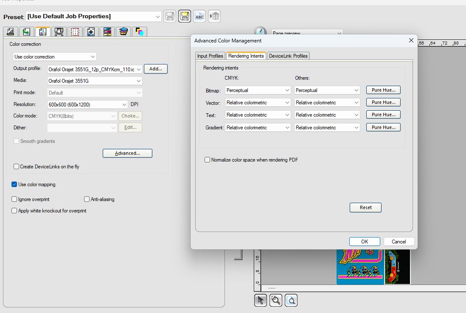Open Gradient Others rendering intent dropdown
The height and width of the screenshot is (313, 466).
tap(327, 128)
